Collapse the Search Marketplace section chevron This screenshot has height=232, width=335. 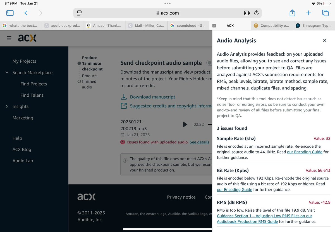pos(7,72)
